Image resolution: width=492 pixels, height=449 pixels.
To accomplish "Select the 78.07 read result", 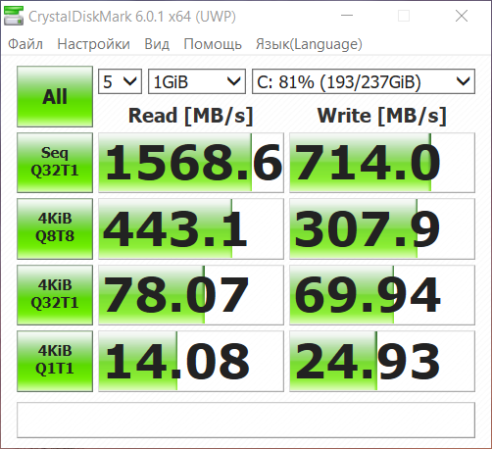I will click(x=191, y=295).
